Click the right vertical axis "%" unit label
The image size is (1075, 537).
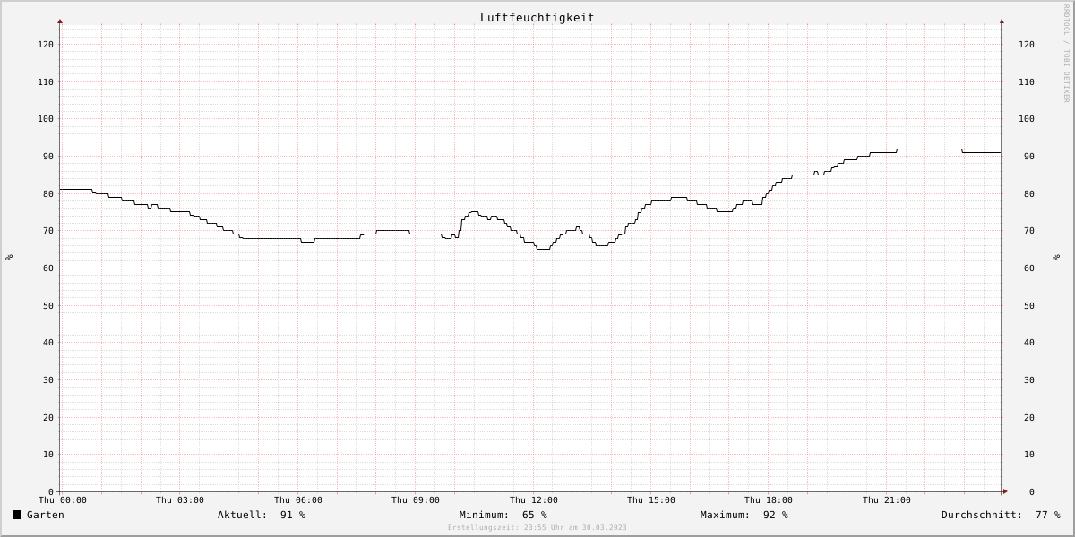pyautogui.click(x=1056, y=258)
